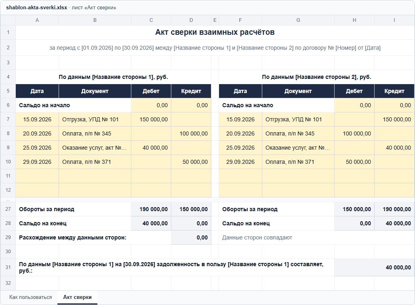Select the debt statement text in row 31

171,267
